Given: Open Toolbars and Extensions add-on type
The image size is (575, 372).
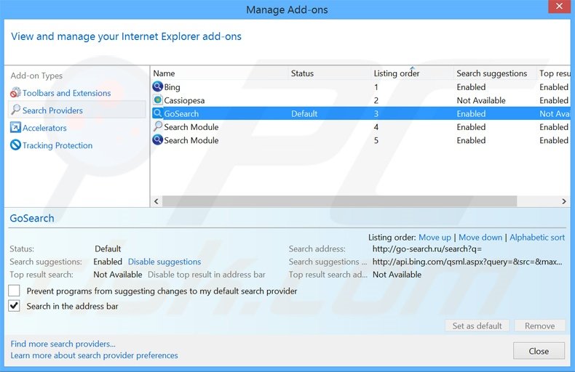Looking at the screenshot, I should coord(66,93).
